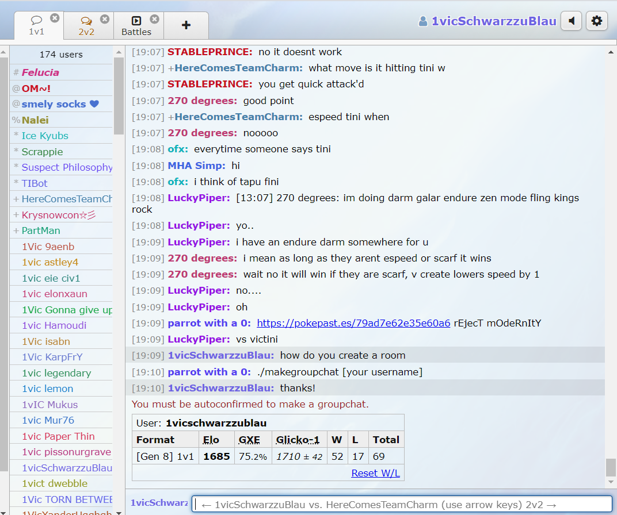
Task: Select 1Vic isabn in user list
Action: (x=61, y=341)
